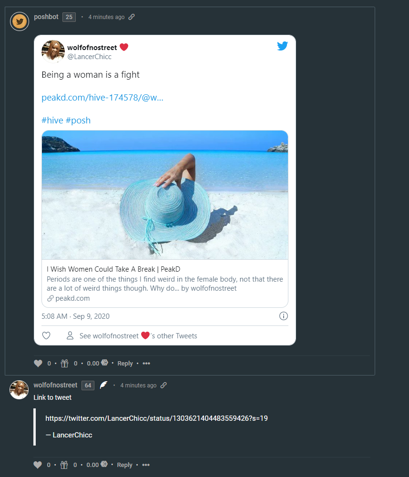Like poshbot's comment with the heart icon
This screenshot has height=477, width=409.
pos(38,364)
